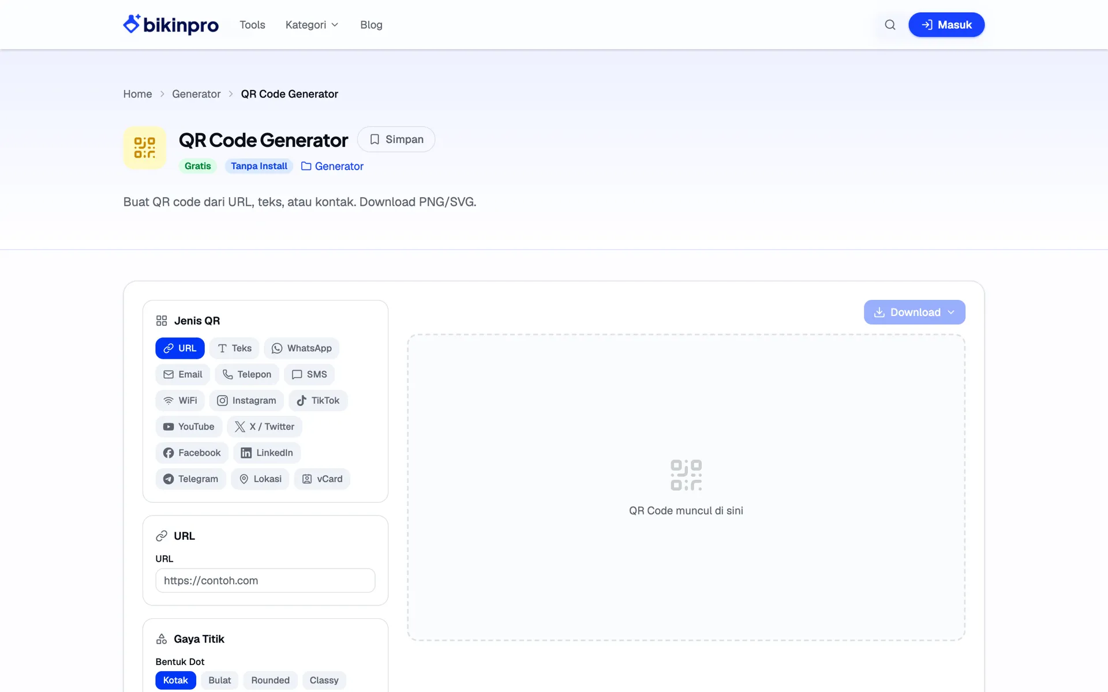The width and height of the screenshot is (1108, 692).
Task: Set dot shape to Kotak
Action: tap(176, 680)
